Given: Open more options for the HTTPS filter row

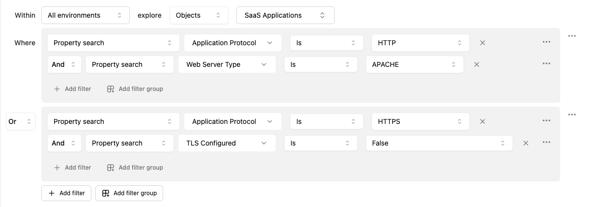Looking at the screenshot, I should pos(546,121).
